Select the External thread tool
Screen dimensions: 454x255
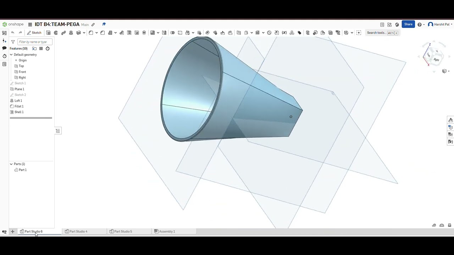pos(144,33)
